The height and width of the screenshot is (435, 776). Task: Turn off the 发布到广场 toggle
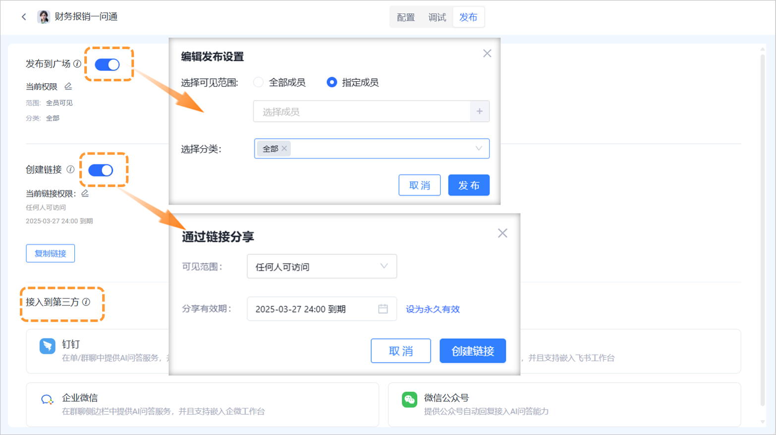pyautogui.click(x=107, y=64)
